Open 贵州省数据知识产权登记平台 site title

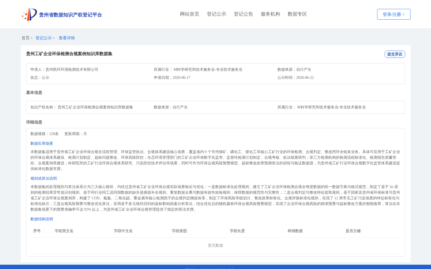(70, 15)
